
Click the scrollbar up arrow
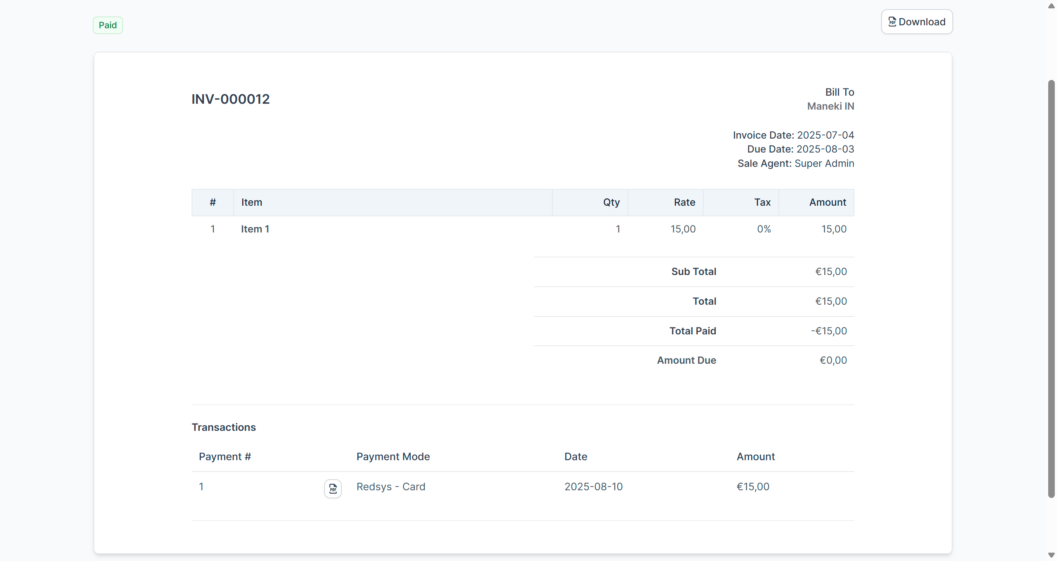click(1051, 6)
